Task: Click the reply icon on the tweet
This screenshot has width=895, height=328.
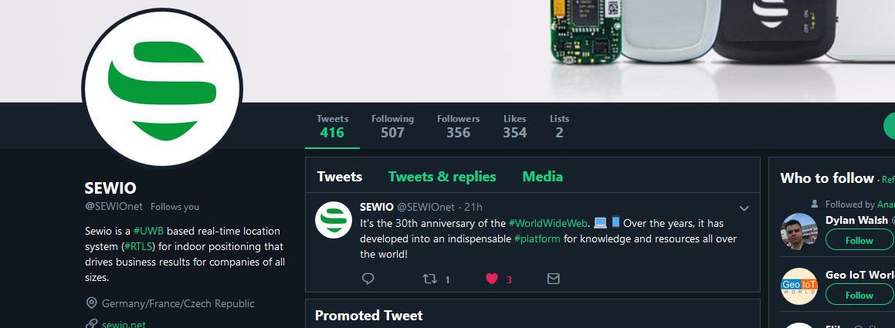Action: coord(368,279)
